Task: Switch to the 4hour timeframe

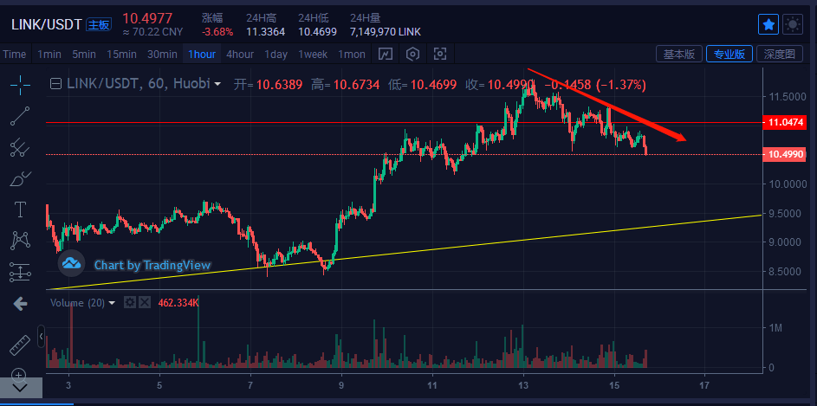Action: 240,54
